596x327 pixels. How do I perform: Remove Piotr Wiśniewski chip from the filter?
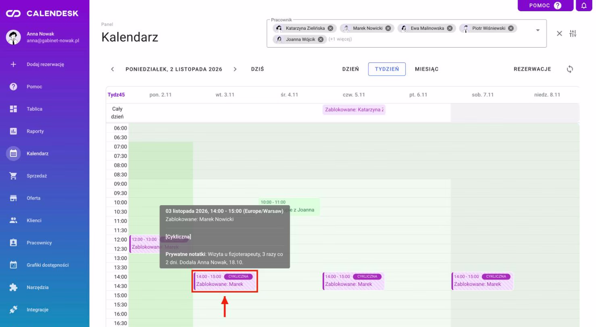click(511, 28)
